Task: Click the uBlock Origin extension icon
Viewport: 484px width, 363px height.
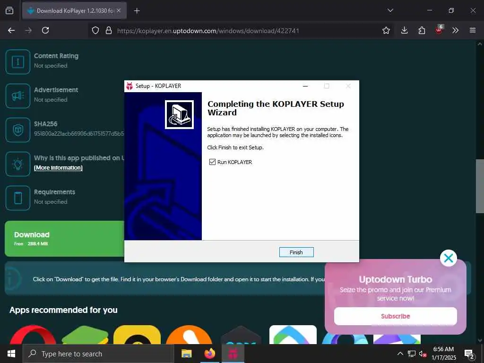Action: point(439,30)
